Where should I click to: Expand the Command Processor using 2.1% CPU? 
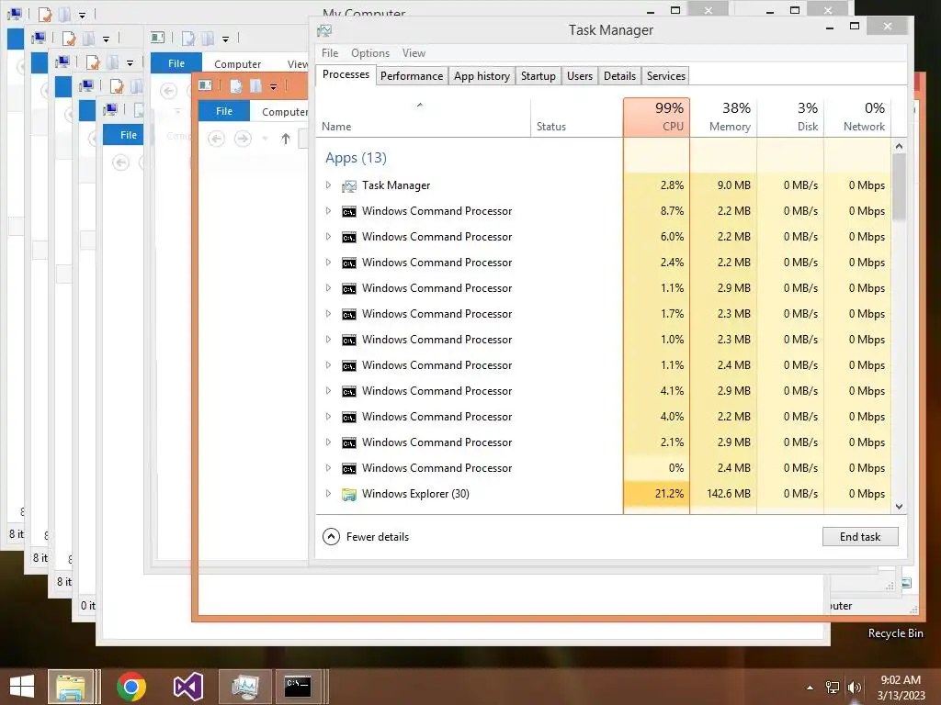pos(328,442)
